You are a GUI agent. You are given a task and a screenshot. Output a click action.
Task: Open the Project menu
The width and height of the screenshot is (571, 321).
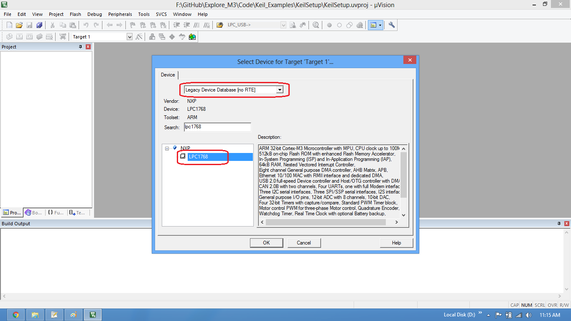click(56, 14)
